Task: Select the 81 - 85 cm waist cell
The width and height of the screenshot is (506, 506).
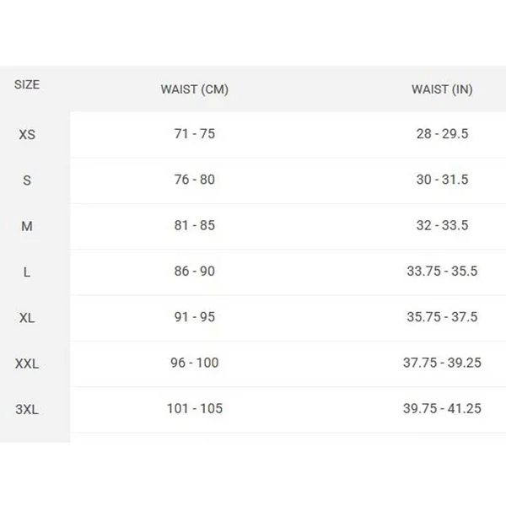Action: (x=195, y=225)
